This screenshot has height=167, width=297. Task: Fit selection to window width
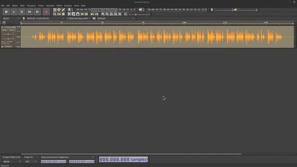(111, 14)
